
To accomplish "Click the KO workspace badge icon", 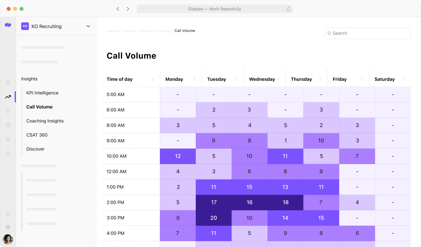I will point(25,26).
